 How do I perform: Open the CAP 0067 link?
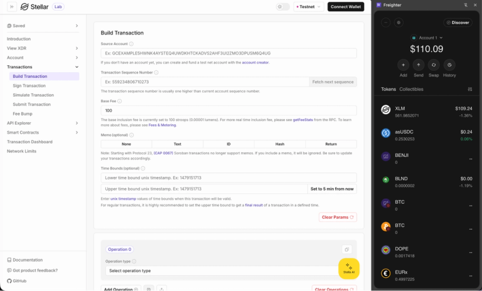pos(163,153)
